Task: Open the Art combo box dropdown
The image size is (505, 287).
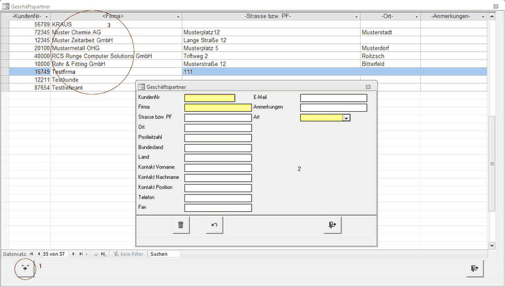Action: click(x=346, y=118)
